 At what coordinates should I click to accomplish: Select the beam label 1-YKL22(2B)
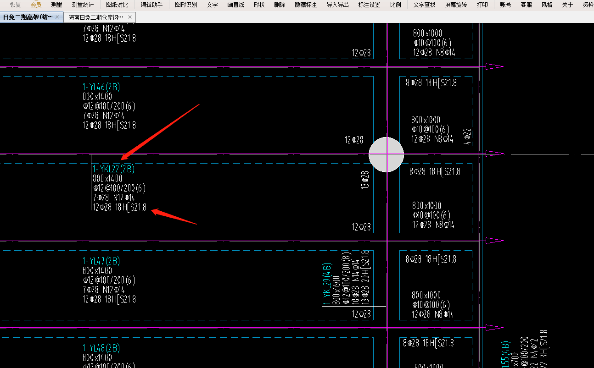(x=113, y=169)
